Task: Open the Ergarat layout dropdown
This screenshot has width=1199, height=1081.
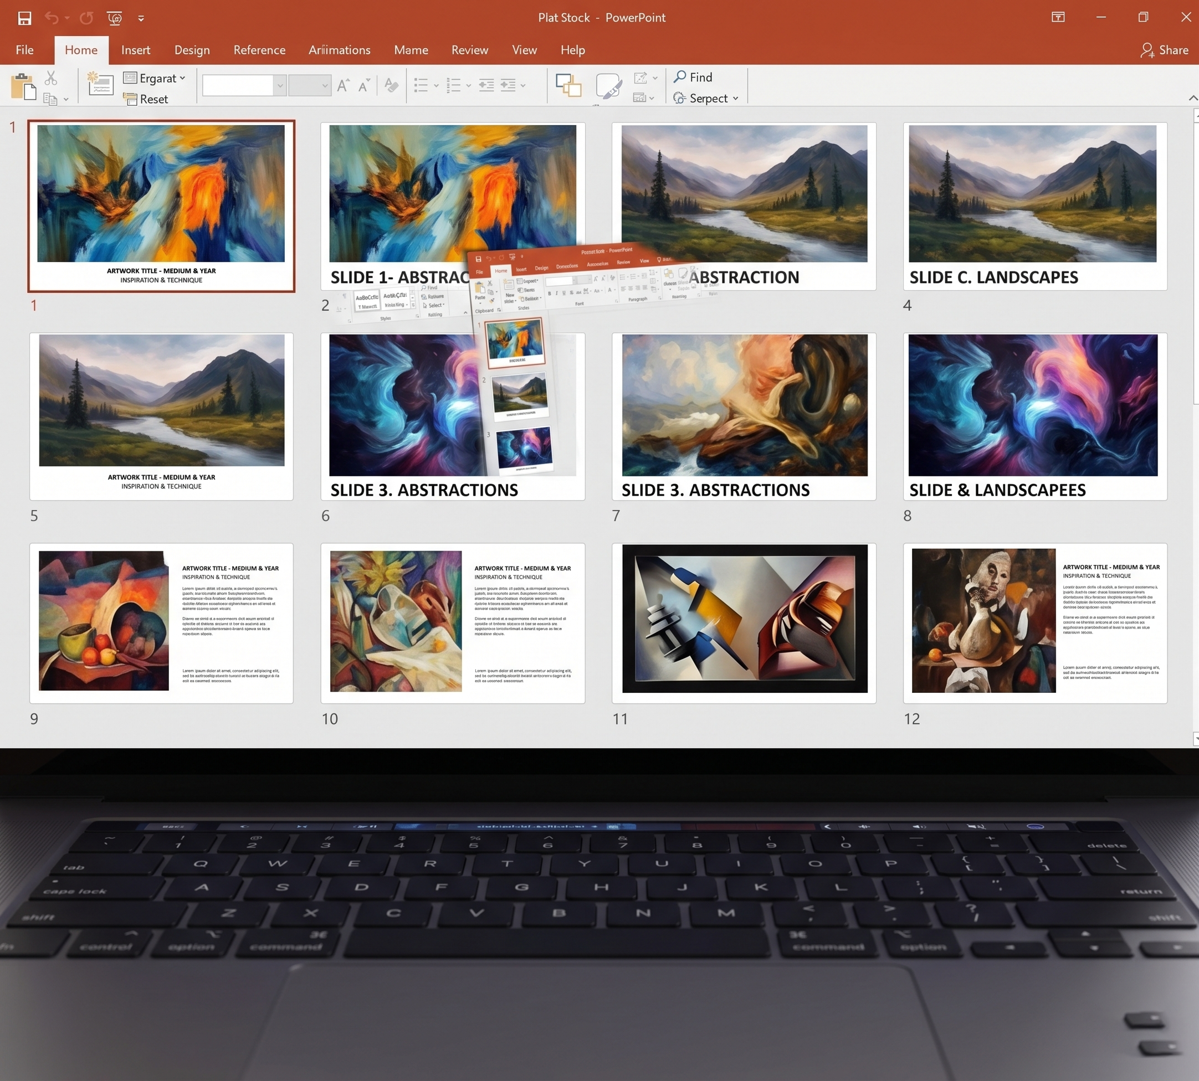Action: (155, 78)
